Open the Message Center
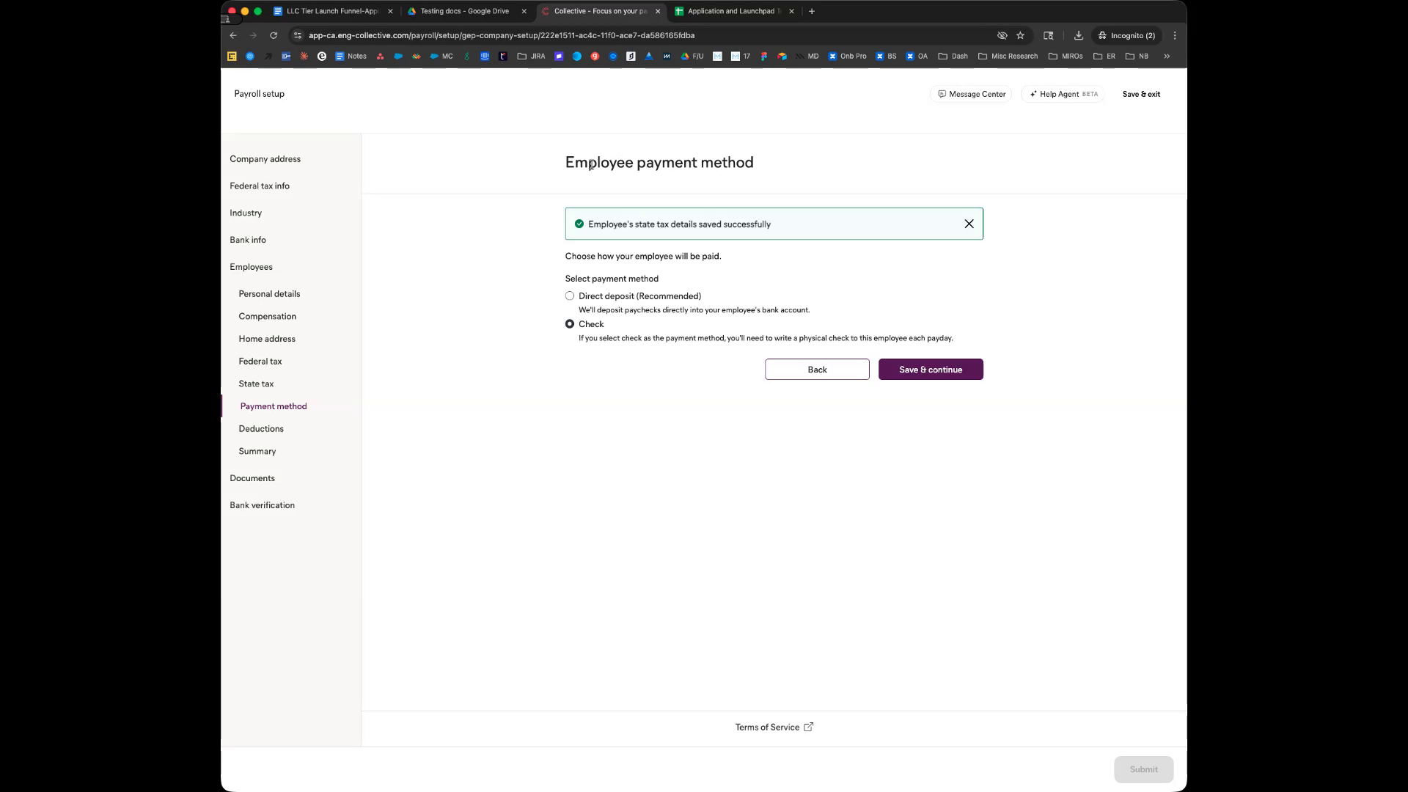Screen dimensions: 1408x792 (971, 94)
